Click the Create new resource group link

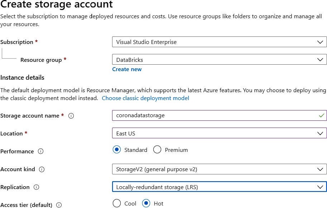[x=127, y=69]
